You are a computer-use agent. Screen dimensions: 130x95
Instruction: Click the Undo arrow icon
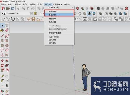click(39, 9)
